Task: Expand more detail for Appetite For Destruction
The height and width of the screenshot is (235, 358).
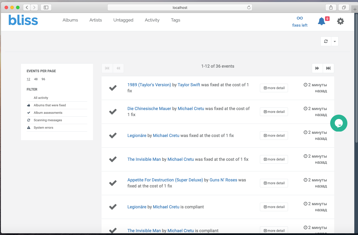Action: (x=274, y=183)
